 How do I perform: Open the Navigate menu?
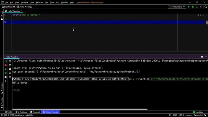pyautogui.click(x=24, y=2)
